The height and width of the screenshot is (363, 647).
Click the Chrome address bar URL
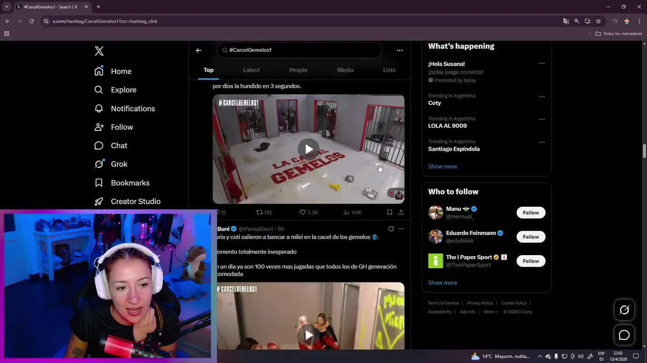point(105,21)
